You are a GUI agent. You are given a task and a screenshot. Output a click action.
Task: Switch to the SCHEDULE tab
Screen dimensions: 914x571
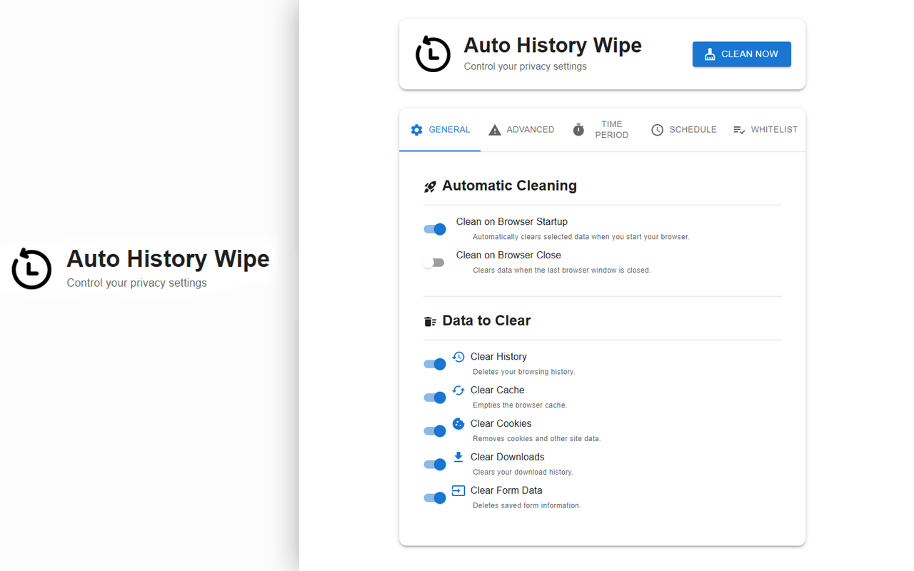point(683,129)
